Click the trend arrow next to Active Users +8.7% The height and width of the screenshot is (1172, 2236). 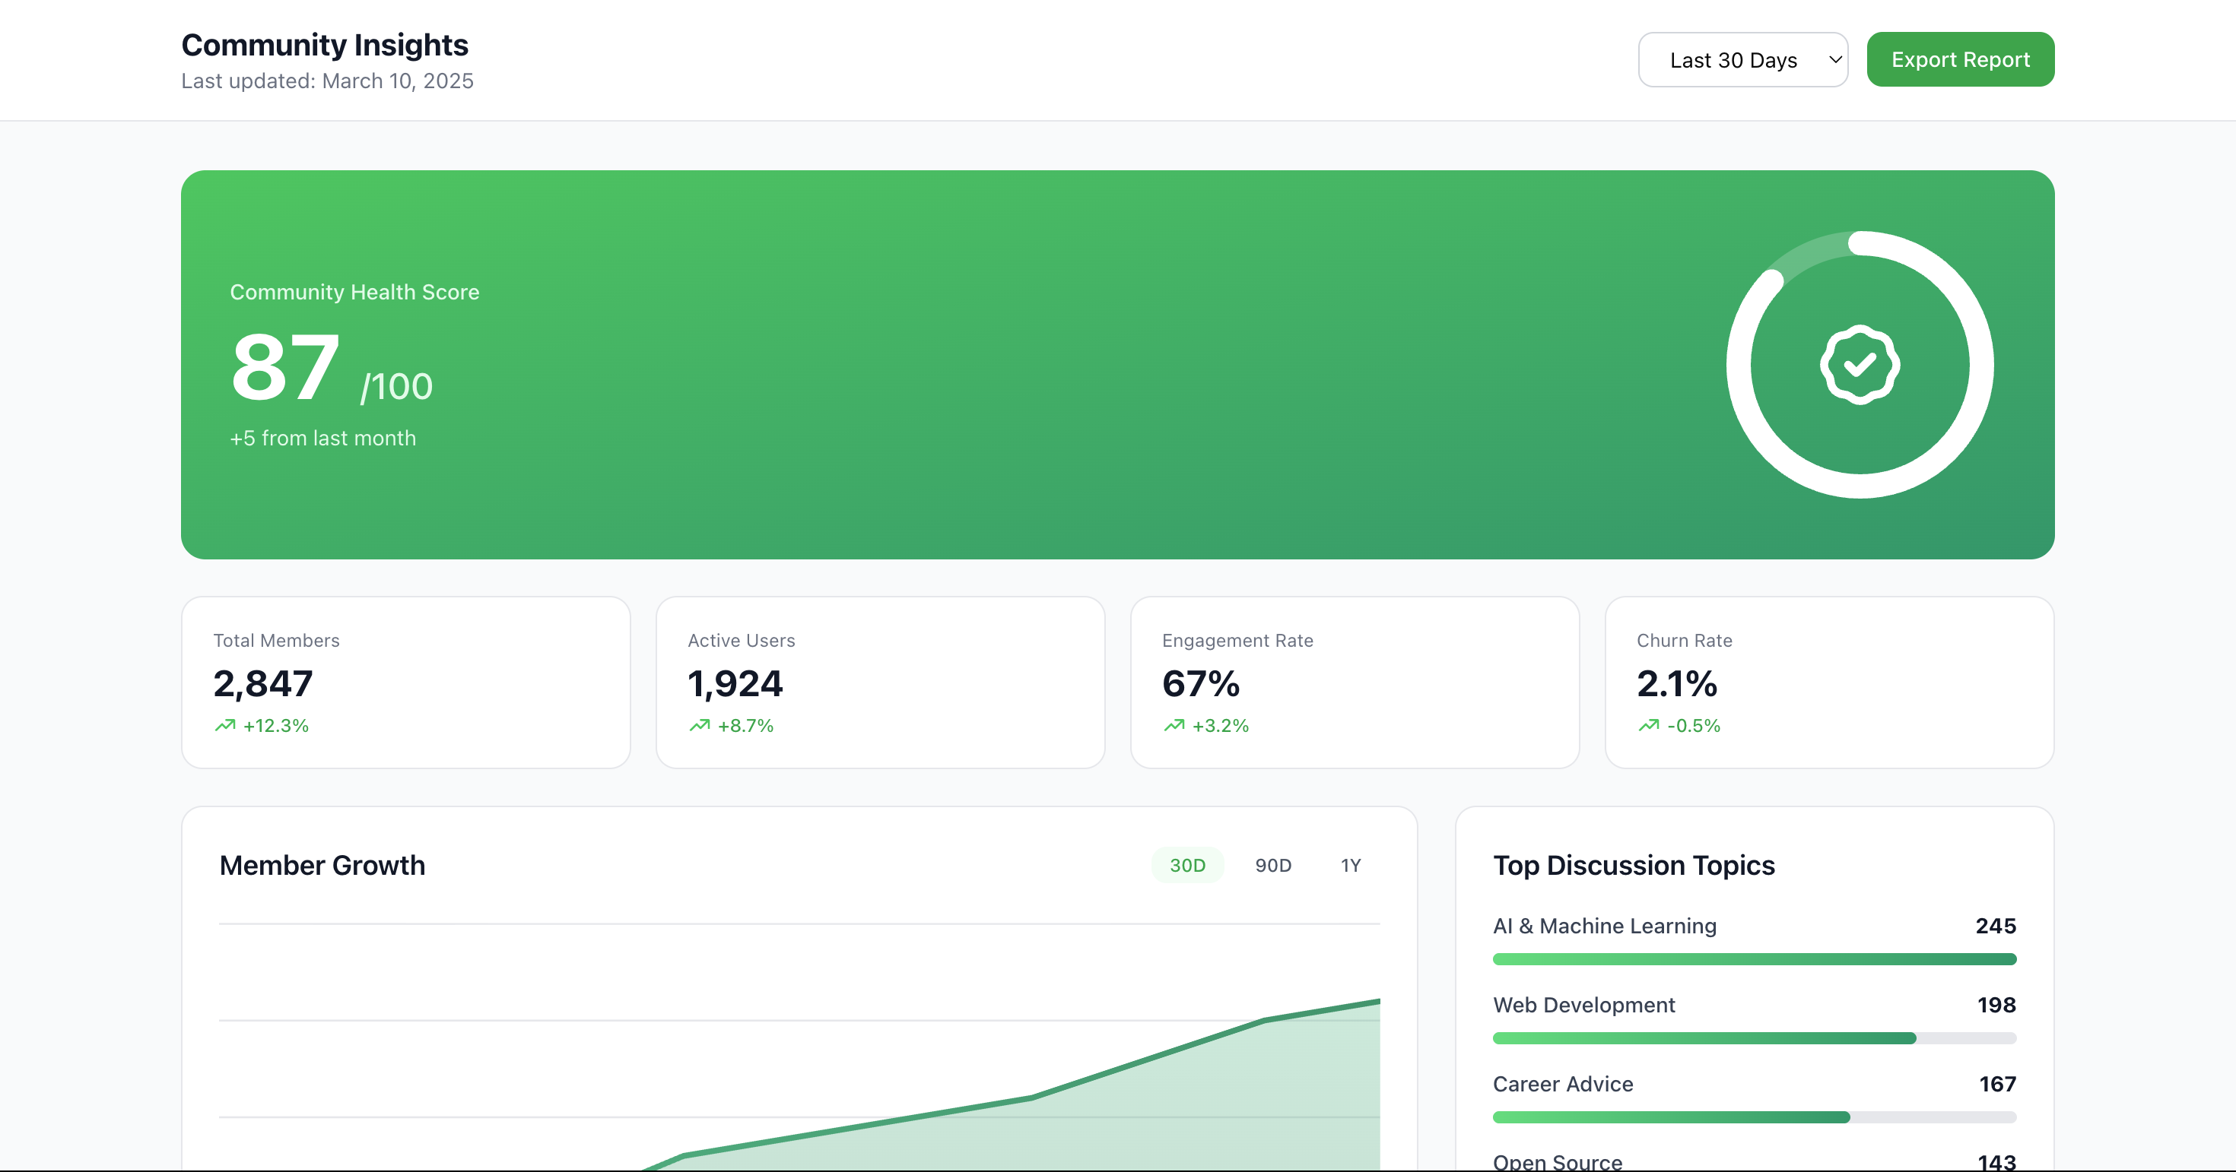point(698,726)
